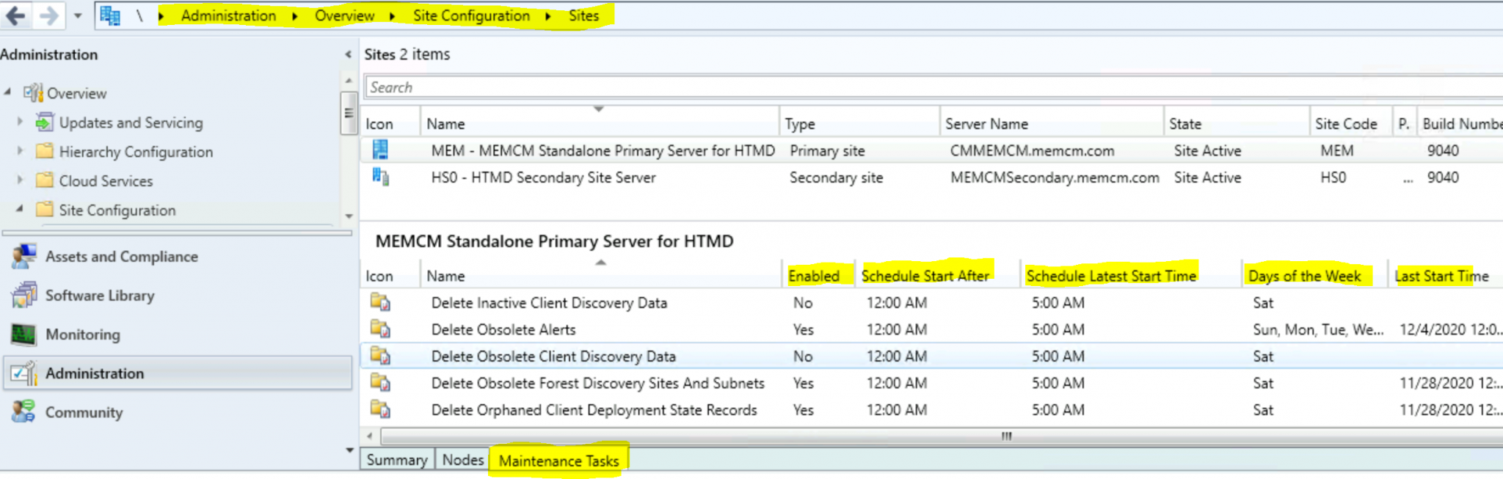The height and width of the screenshot is (479, 1503).
Task: Click icon for Delete Orphaned Client Deployment Records
Action: (380, 409)
